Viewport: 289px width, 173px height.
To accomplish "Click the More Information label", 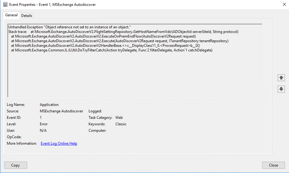I will [x=22, y=143].
